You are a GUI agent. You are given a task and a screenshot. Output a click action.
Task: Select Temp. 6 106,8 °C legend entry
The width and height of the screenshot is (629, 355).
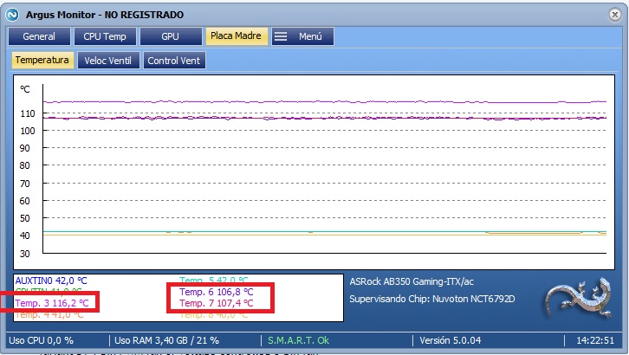click(x=217, y=293)
